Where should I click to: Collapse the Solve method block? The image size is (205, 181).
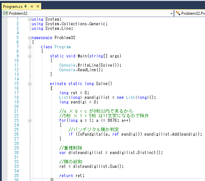click(30, 84)
